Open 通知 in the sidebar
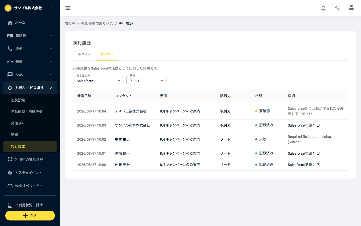 point(30,135)
